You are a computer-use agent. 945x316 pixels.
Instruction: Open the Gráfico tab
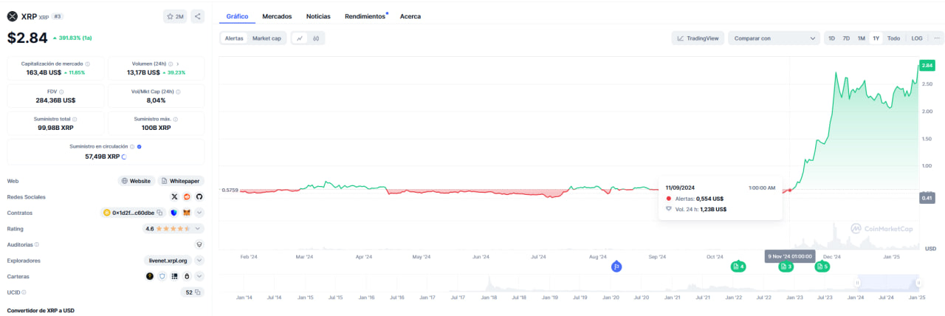(x=237, y=16)
